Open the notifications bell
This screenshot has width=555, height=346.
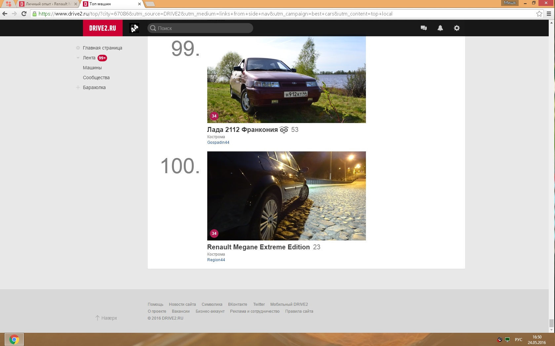click(x=440, y=28)
